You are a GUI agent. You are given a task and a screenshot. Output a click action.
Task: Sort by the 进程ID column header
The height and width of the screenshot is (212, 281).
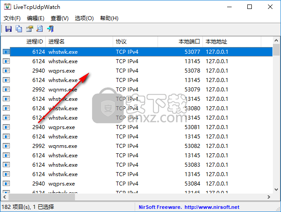point(35,41)
